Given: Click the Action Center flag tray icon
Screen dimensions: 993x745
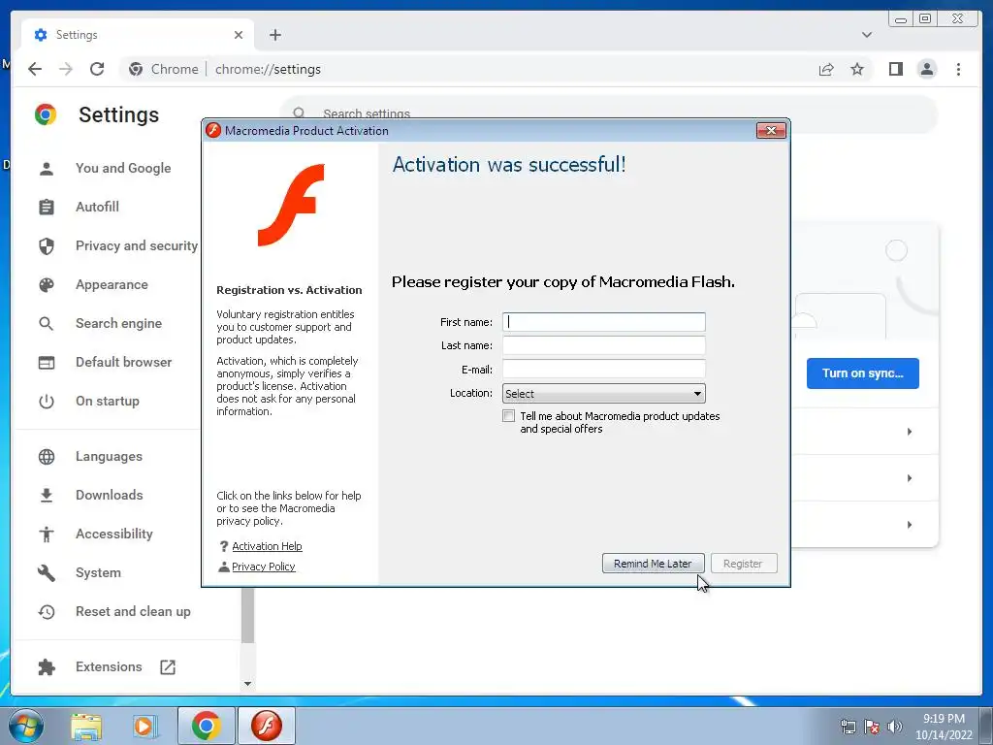Looking at the screenshot, I should point(872,727).
